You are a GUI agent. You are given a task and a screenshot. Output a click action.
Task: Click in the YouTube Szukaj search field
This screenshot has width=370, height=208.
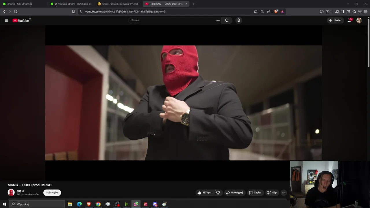coord(172,20)
